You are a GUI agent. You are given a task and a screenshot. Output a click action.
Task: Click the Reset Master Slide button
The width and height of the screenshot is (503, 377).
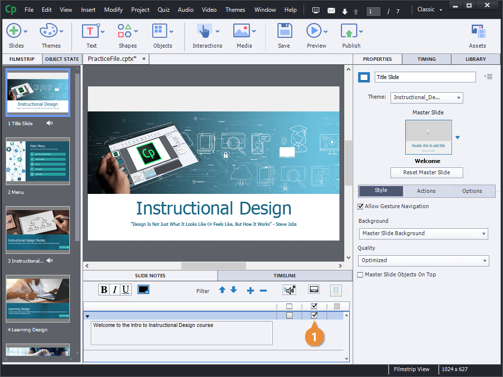[x=426, y=173]
